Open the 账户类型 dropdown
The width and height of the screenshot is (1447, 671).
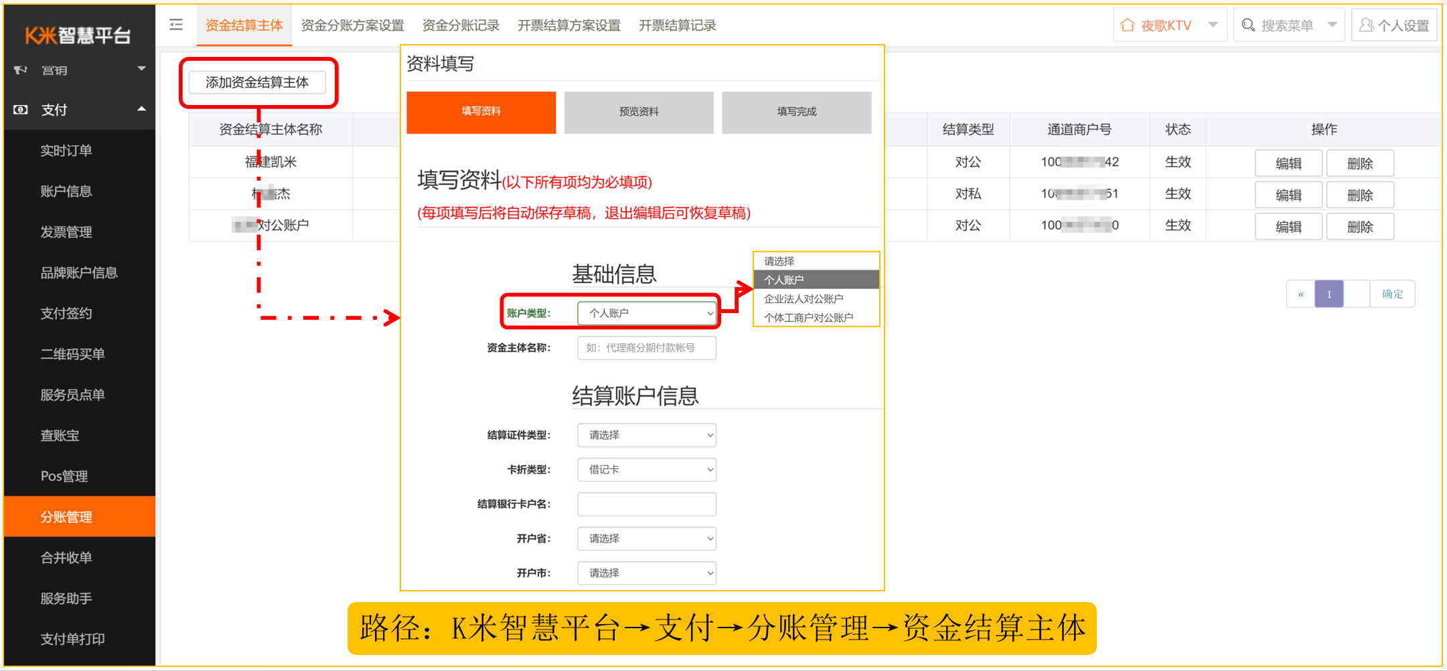[x=647, y=313]
